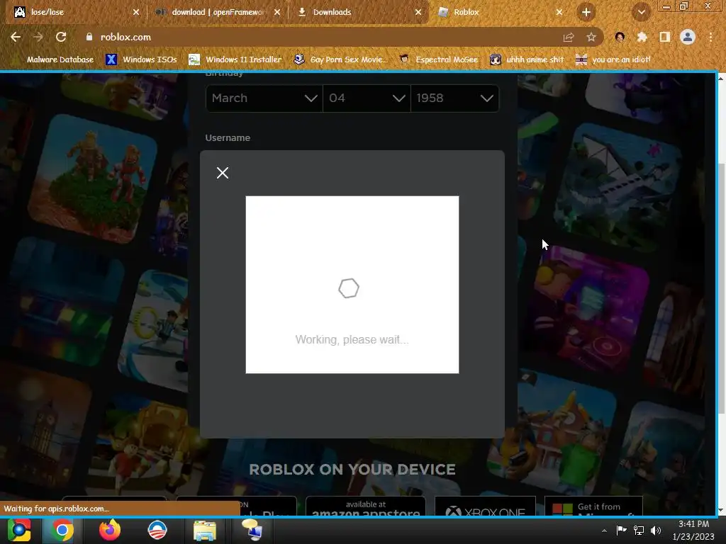This screenshot has height=544, width=726.
Task: Open the blue circular taskbar app icon
Action: click(x=157, y=530)
